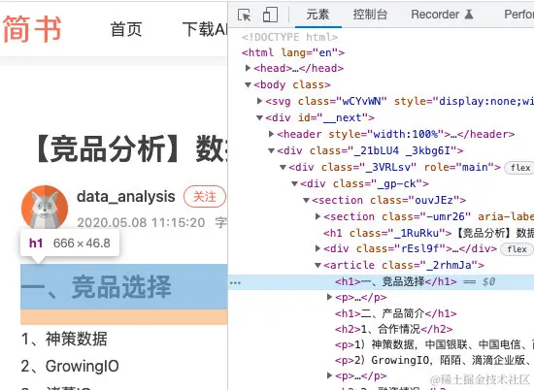Viewport: 534px width, 390px height.
Task: Select the h2 1、合作情况 DOM row
Action: tap(393, 329)
